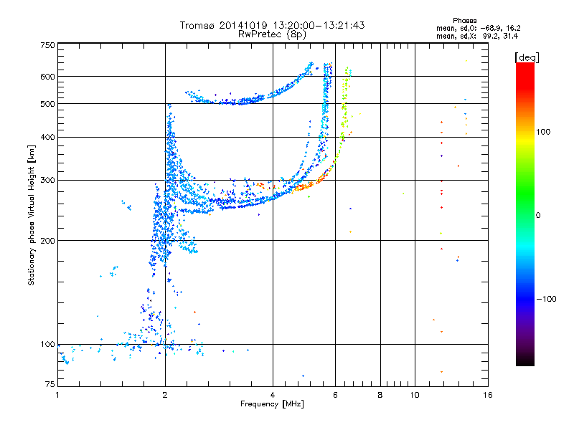Click the y-axis tick label '200'
This screenshot has width=574, height=430.
click(47, 241)
